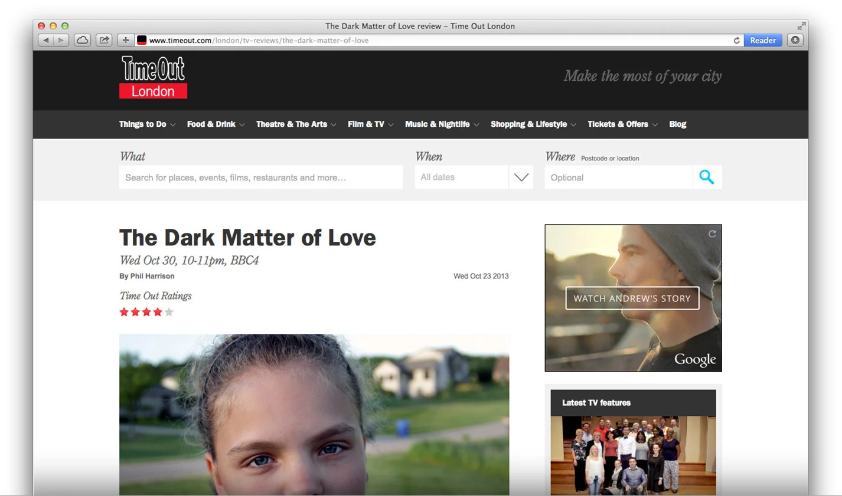Viewport: 842px width, 496px height.
Task: Click The Dark Matter of Love headline
Action: 247,237
